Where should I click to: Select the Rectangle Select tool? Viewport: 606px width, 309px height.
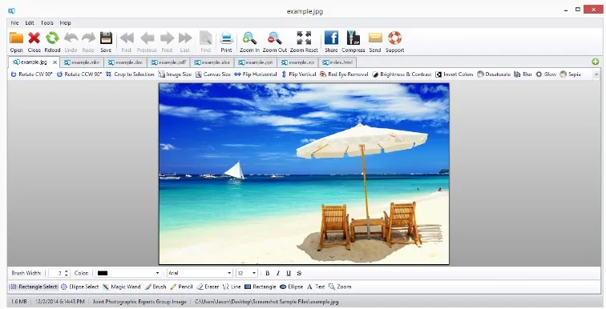[34, 287]
